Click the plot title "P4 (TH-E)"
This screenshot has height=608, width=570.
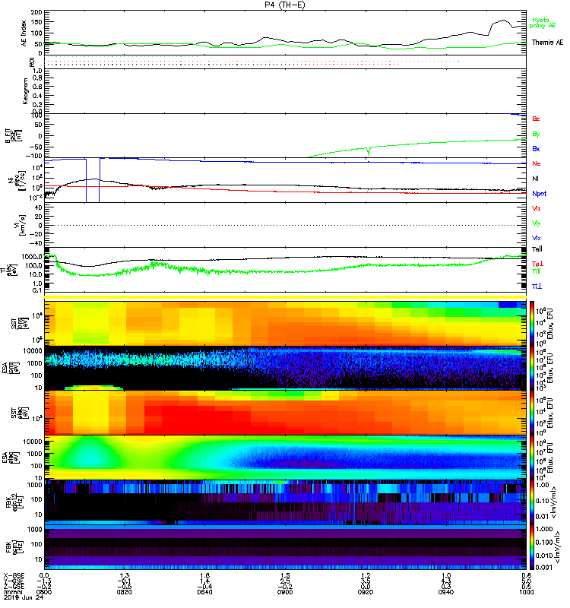pos(284,5)
